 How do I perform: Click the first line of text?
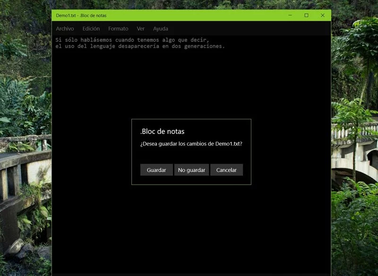click(132, 40)
